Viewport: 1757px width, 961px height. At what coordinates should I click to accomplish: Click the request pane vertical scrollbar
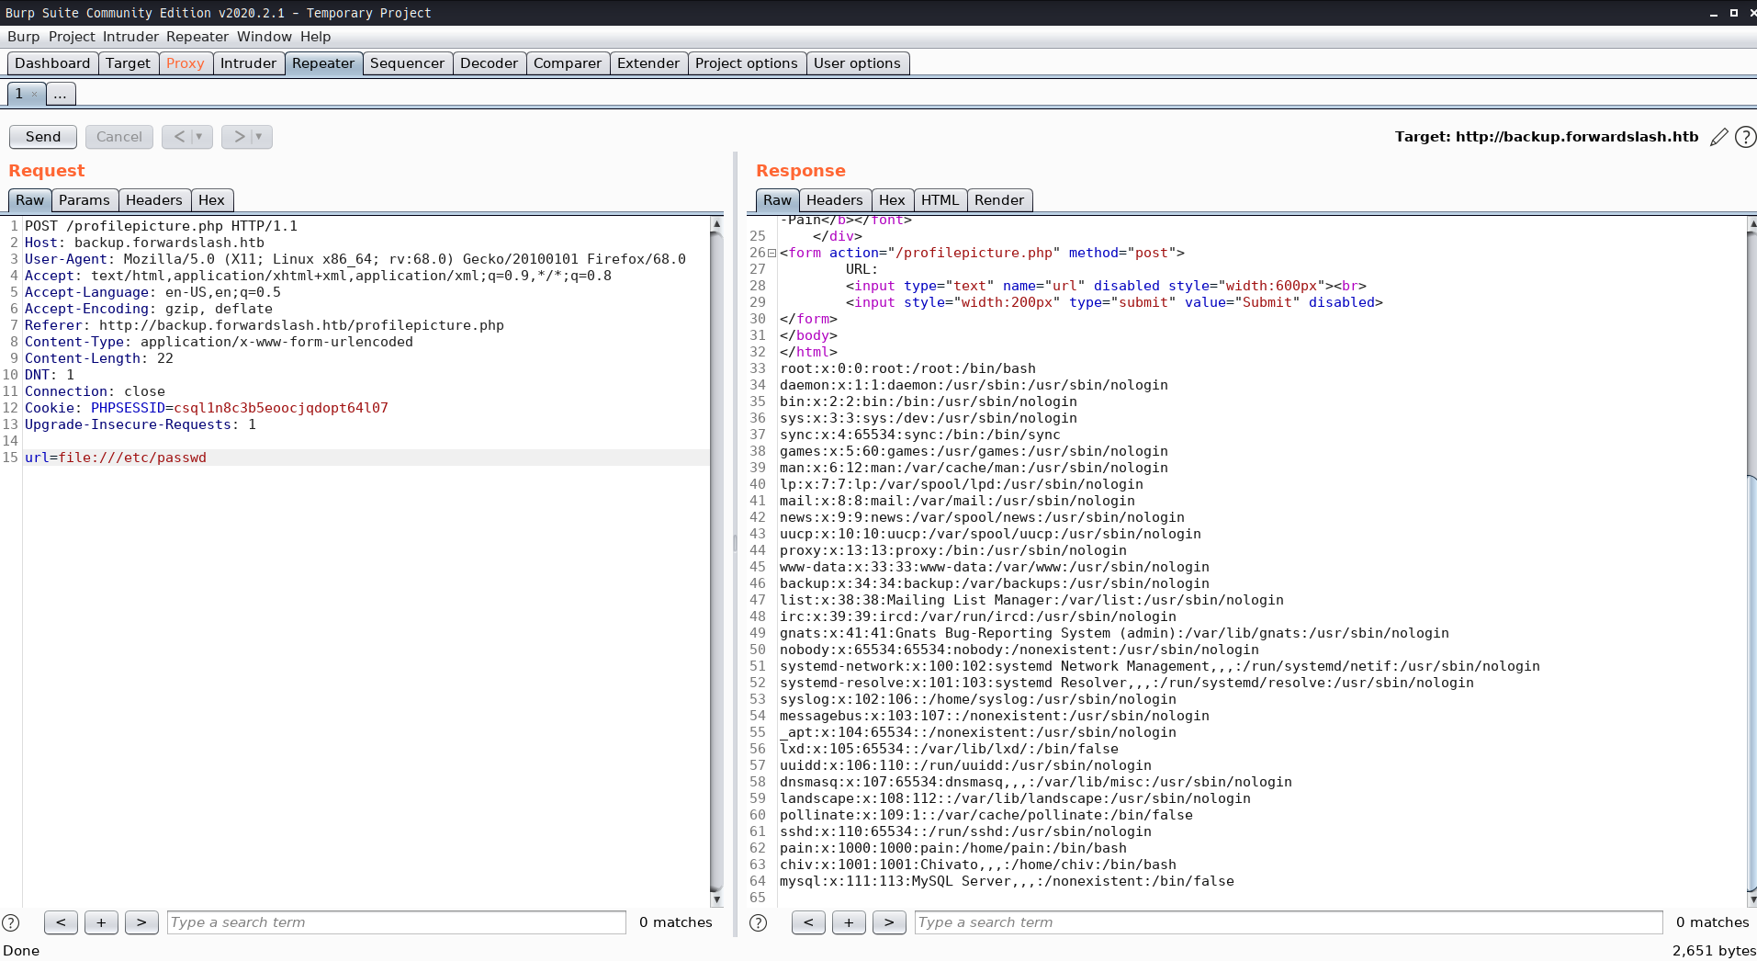(x=716, y=560)
